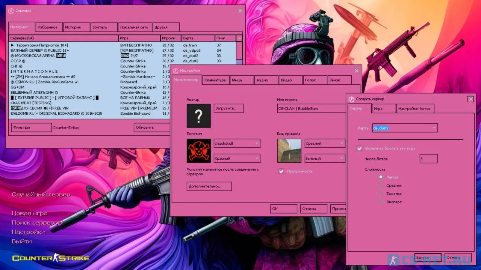Select Эксперт difficulty radio button
The image size is (481, 270).
click(381, 202)
